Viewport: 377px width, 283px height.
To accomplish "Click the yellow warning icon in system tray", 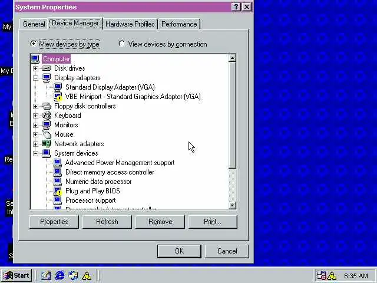I will [x=332, y=275].
